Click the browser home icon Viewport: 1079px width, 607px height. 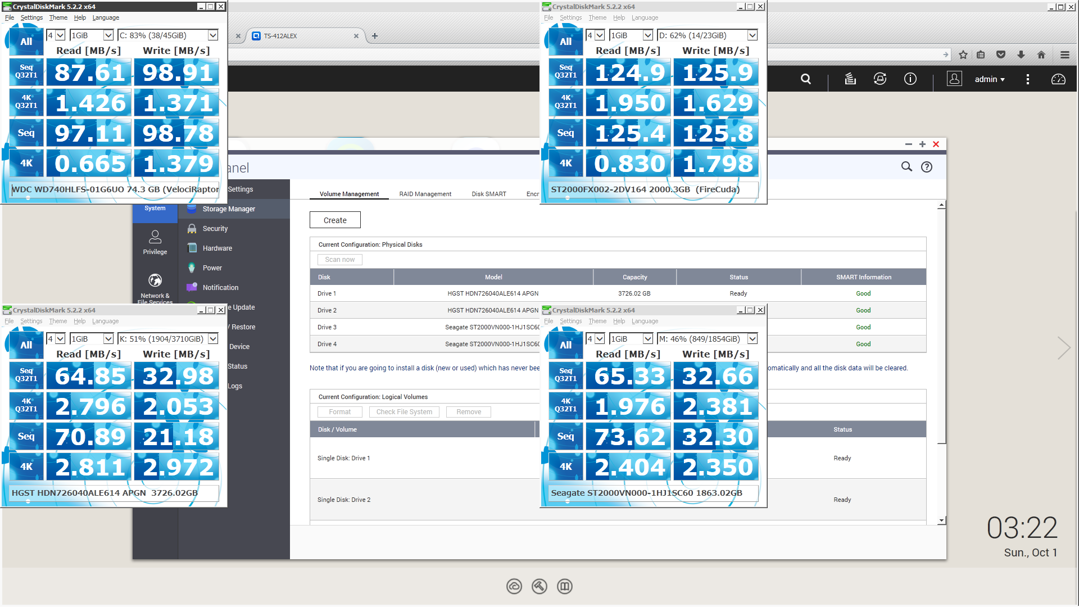pyautogui.click(x=1041, y=55)
